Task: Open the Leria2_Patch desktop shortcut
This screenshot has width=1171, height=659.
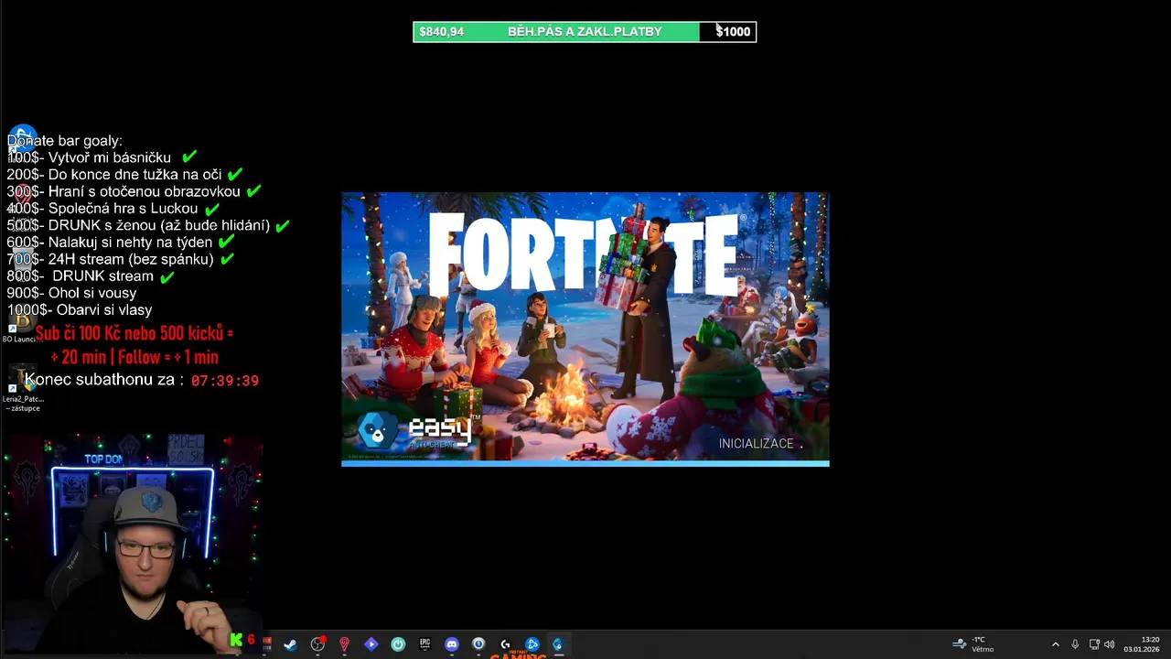Action: point(21,388)
